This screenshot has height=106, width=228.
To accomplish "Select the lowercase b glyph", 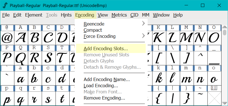I will click(x=35, y=79).
